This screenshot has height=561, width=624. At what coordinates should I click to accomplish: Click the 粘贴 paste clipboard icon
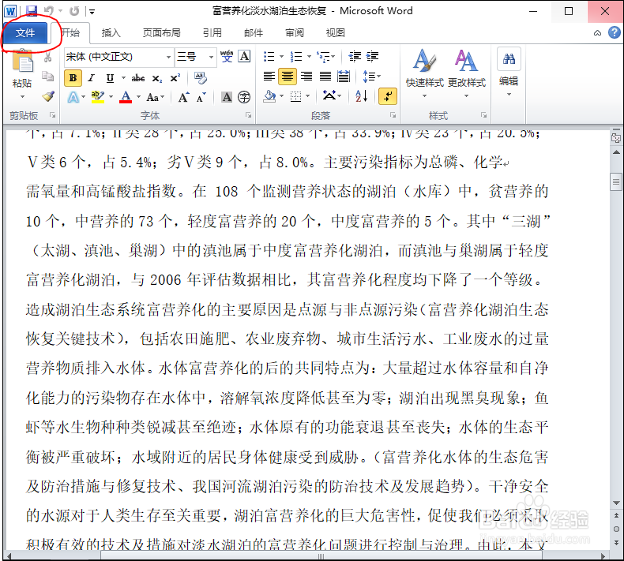tap(22, 62)
